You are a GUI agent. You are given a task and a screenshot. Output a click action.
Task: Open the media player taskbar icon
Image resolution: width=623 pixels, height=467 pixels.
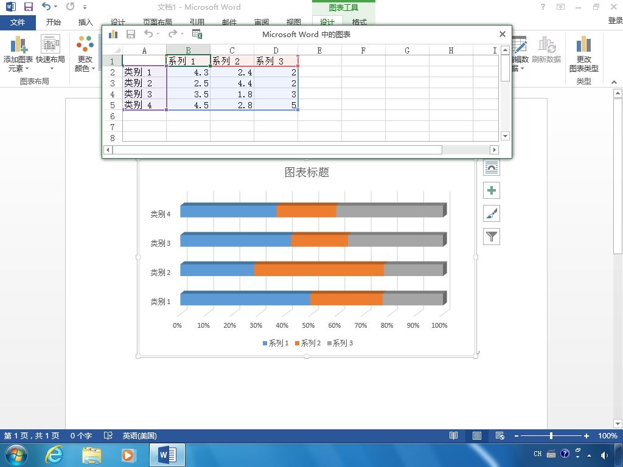pos(128,455)
